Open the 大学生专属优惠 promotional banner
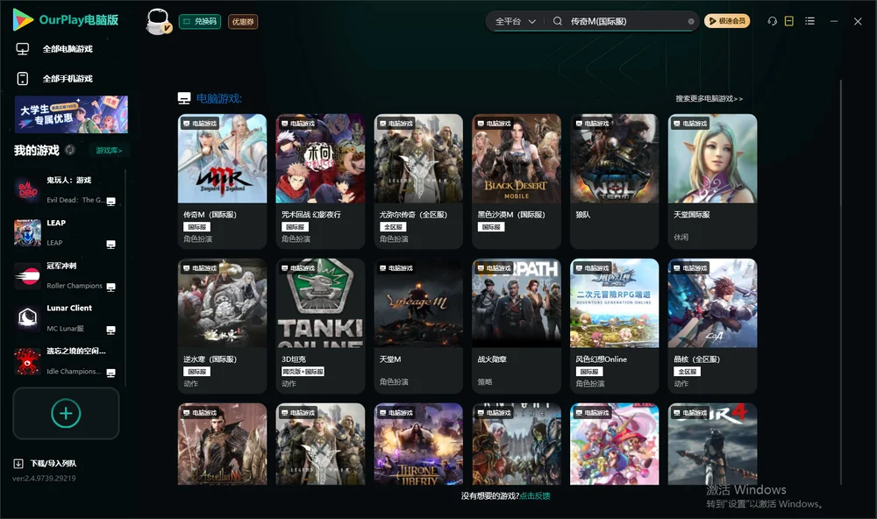This screenshot has height=519, width=877. coord(72,114)
